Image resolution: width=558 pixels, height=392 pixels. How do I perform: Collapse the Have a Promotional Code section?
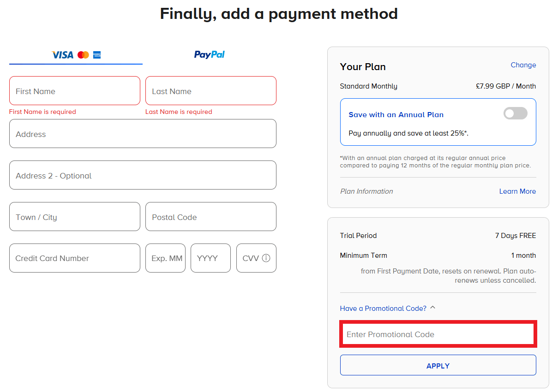click(x=383, y=308)
